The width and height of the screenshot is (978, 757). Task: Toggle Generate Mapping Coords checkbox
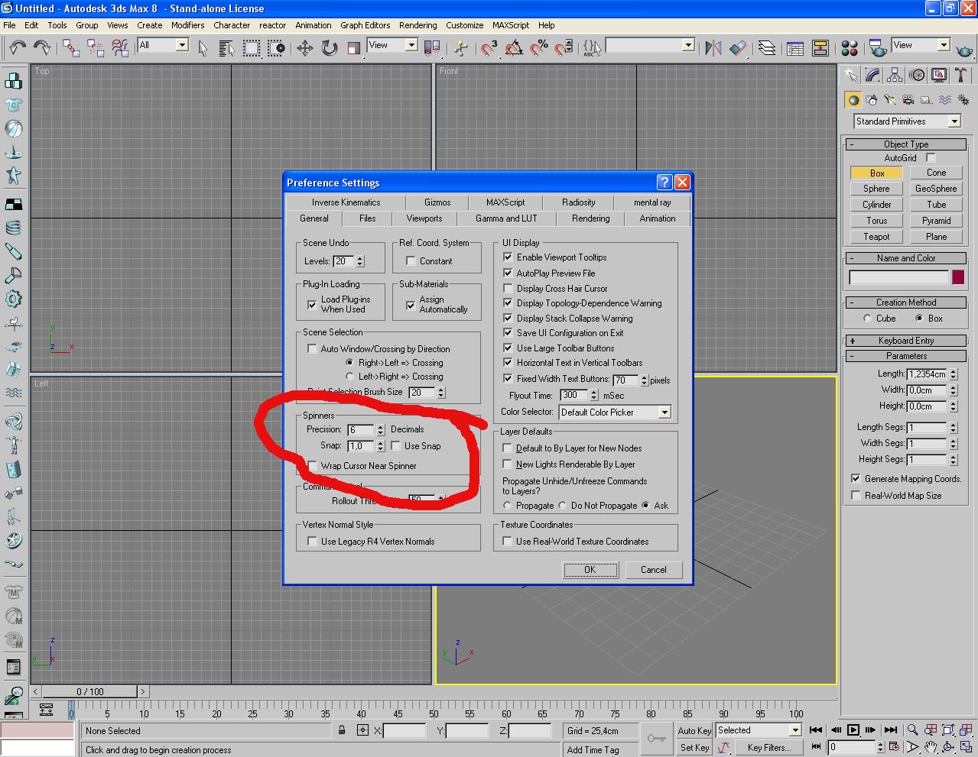(x=856, y=479)
